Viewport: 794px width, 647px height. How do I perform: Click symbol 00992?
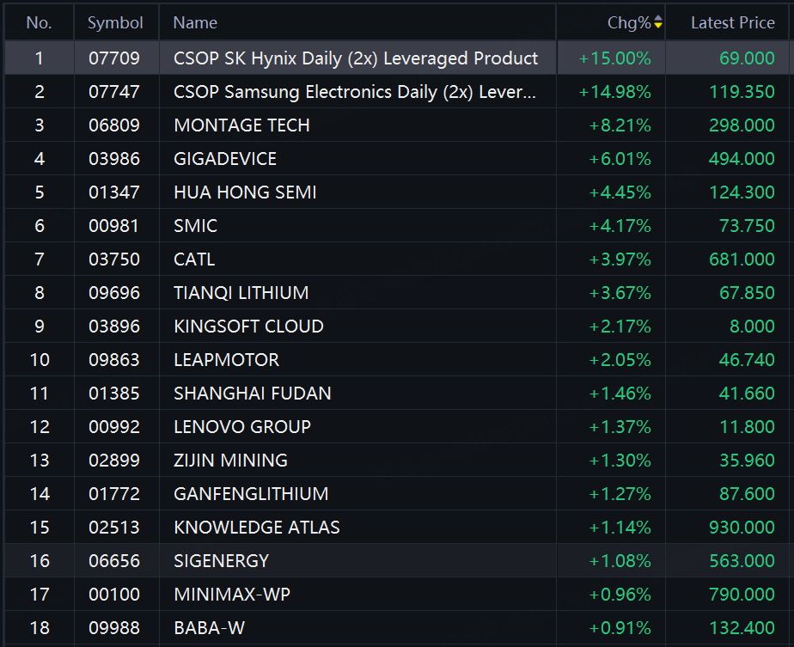click(x=114, y=427)
